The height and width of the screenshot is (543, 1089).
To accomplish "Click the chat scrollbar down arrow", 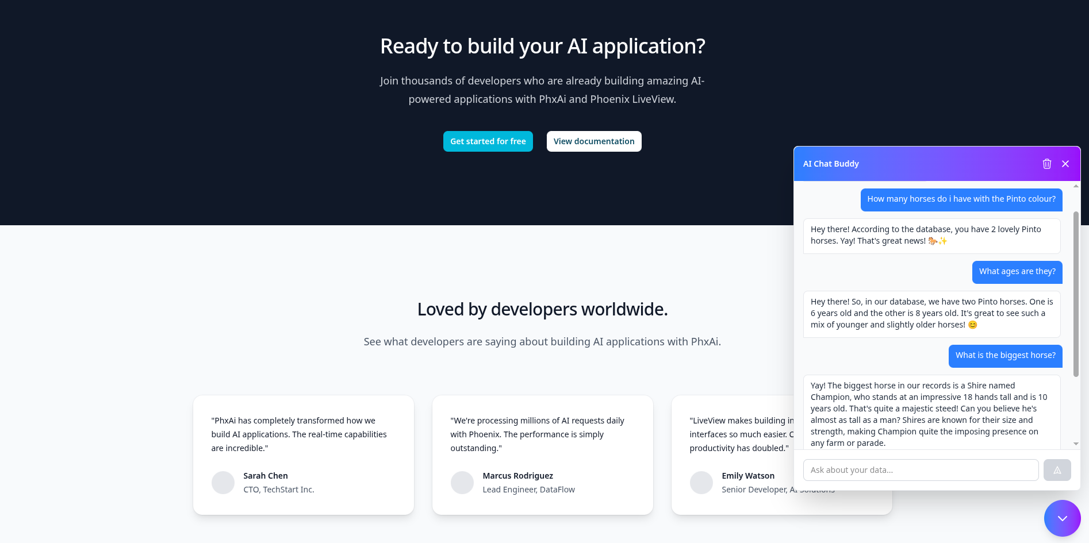I will (x=1076, y=444).
